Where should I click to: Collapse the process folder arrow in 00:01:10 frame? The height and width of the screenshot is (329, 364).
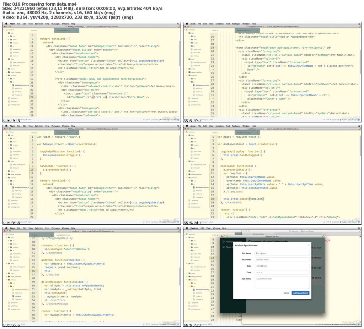click(6, 75)
